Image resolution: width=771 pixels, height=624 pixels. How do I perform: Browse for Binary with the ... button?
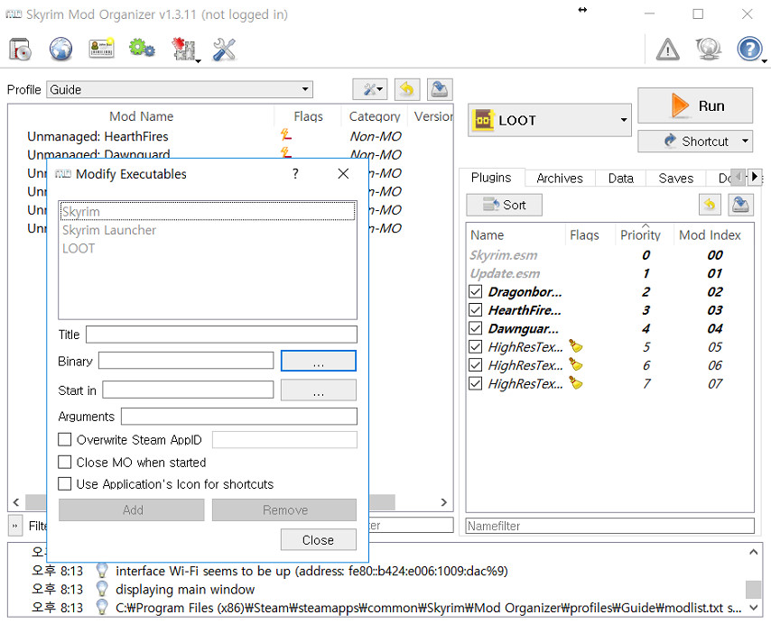[318, 361]
